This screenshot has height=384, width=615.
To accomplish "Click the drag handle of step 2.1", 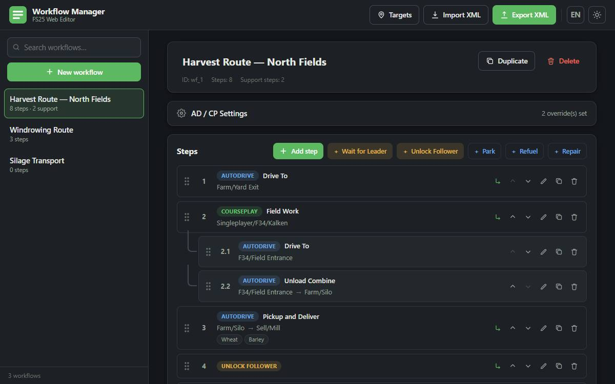I will click(x=208, y=252).
